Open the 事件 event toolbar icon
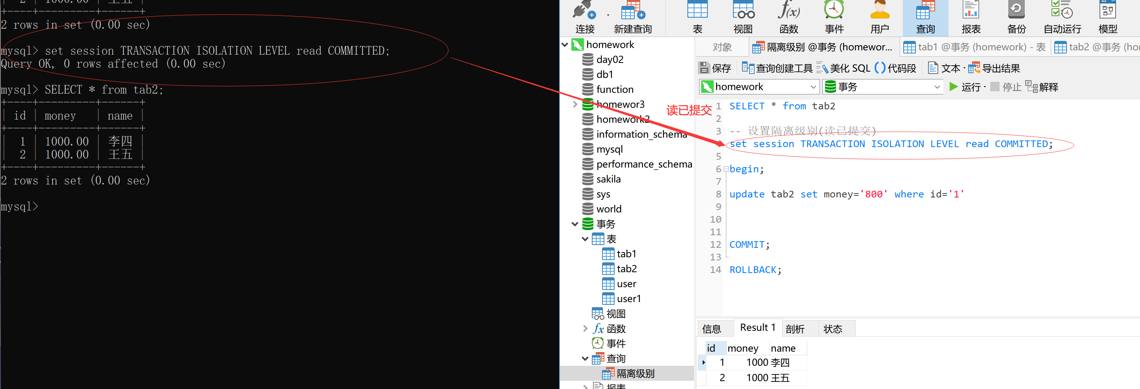This screenshot has height=389, width=1140. coord(834,18)
